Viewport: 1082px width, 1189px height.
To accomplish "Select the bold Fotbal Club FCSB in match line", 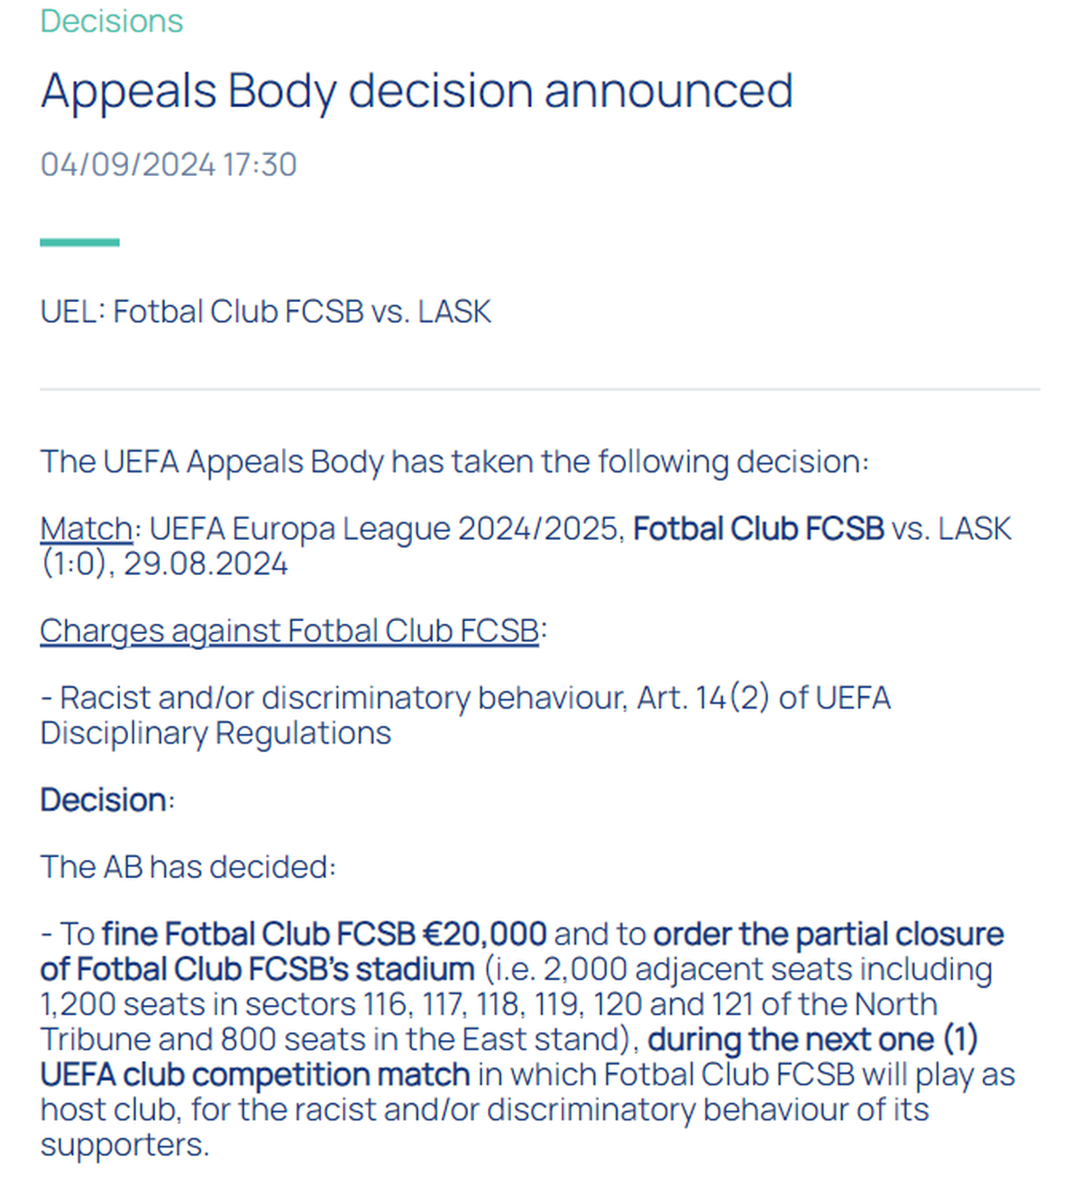I will coord(758,528).
